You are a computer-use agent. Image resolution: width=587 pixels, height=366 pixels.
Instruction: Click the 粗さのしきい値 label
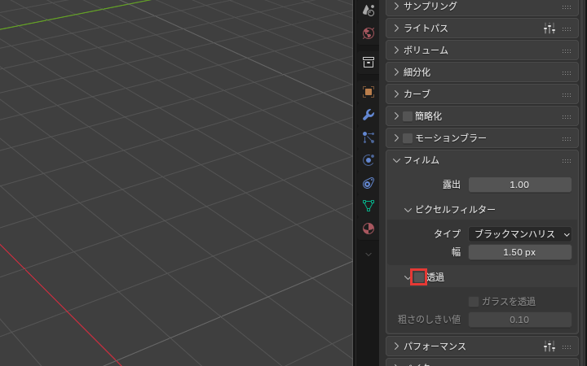pyautogui.click(x=429, y=320)
